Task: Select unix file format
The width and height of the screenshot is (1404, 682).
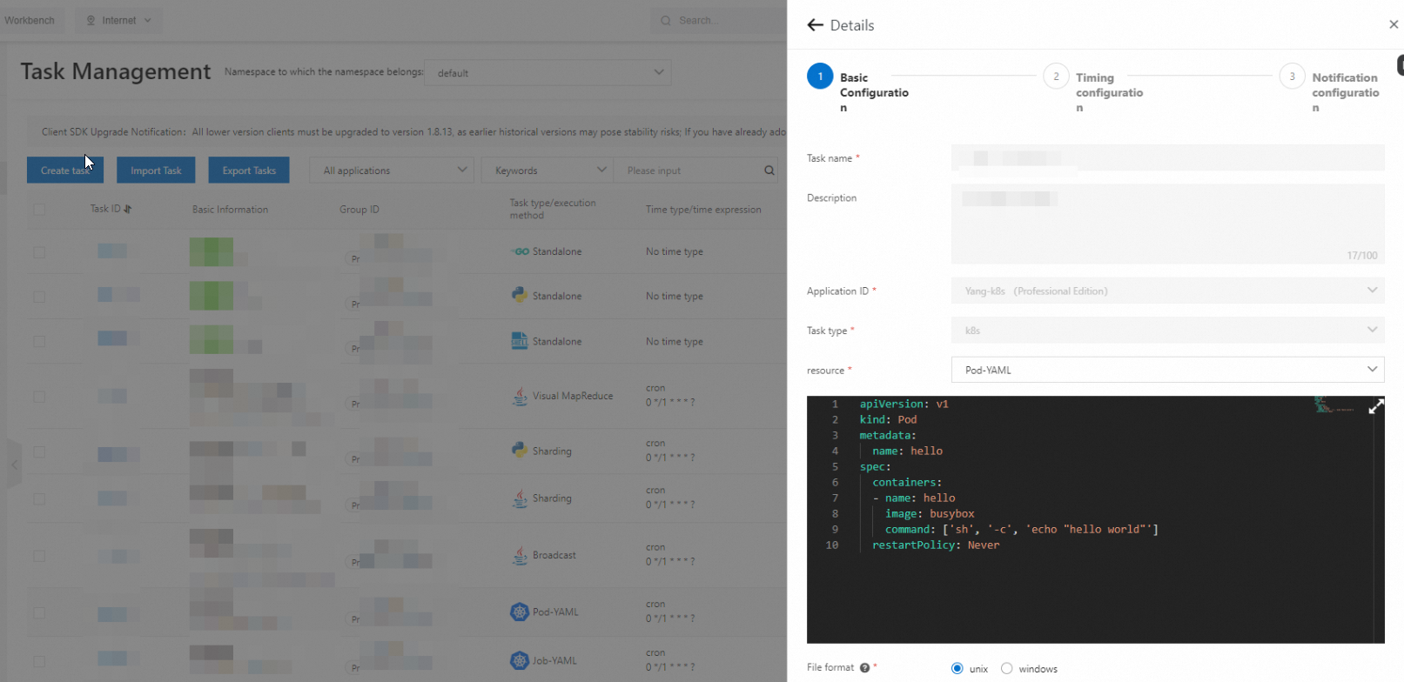Action: pyautogui.click(x=957, y=668)
